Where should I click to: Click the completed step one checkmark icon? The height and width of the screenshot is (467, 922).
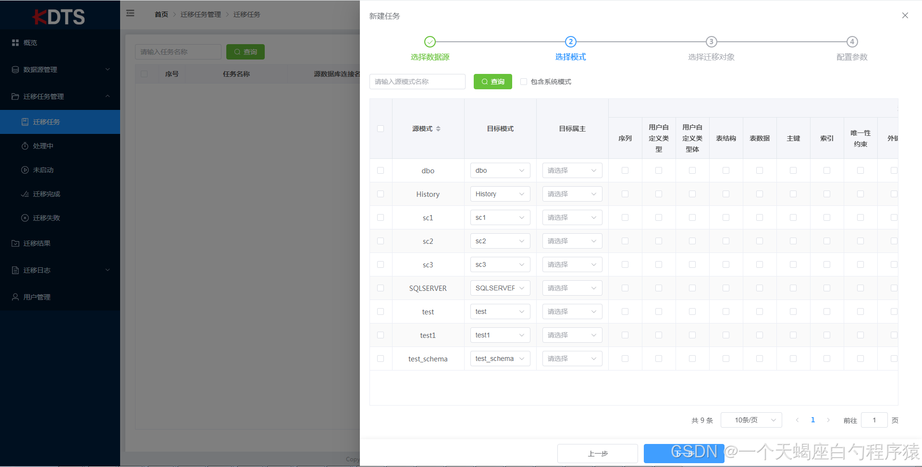click(x=430, y=42)
